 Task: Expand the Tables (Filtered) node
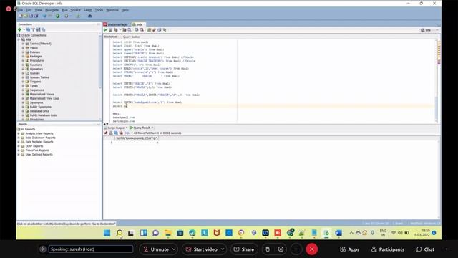coord(23,44)
